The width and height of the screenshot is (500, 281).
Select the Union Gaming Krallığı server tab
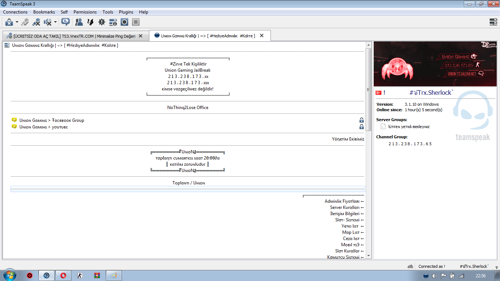click(210, 36)
